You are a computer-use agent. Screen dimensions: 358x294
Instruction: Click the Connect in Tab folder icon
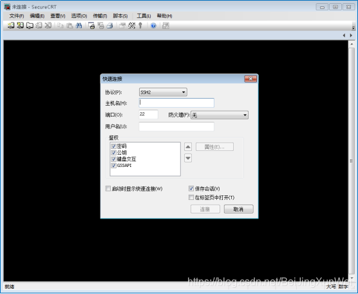tap(30, 25)
